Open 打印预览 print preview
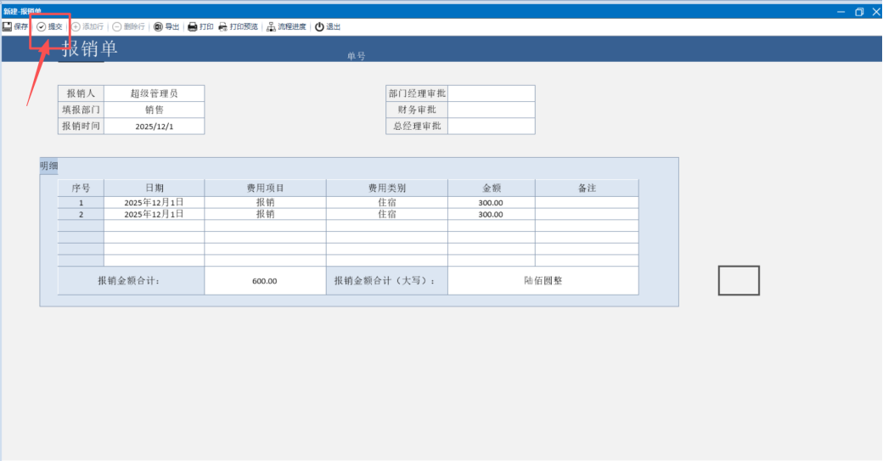The width and height of the screenshot is (883, 461). (x=238, y=26)
